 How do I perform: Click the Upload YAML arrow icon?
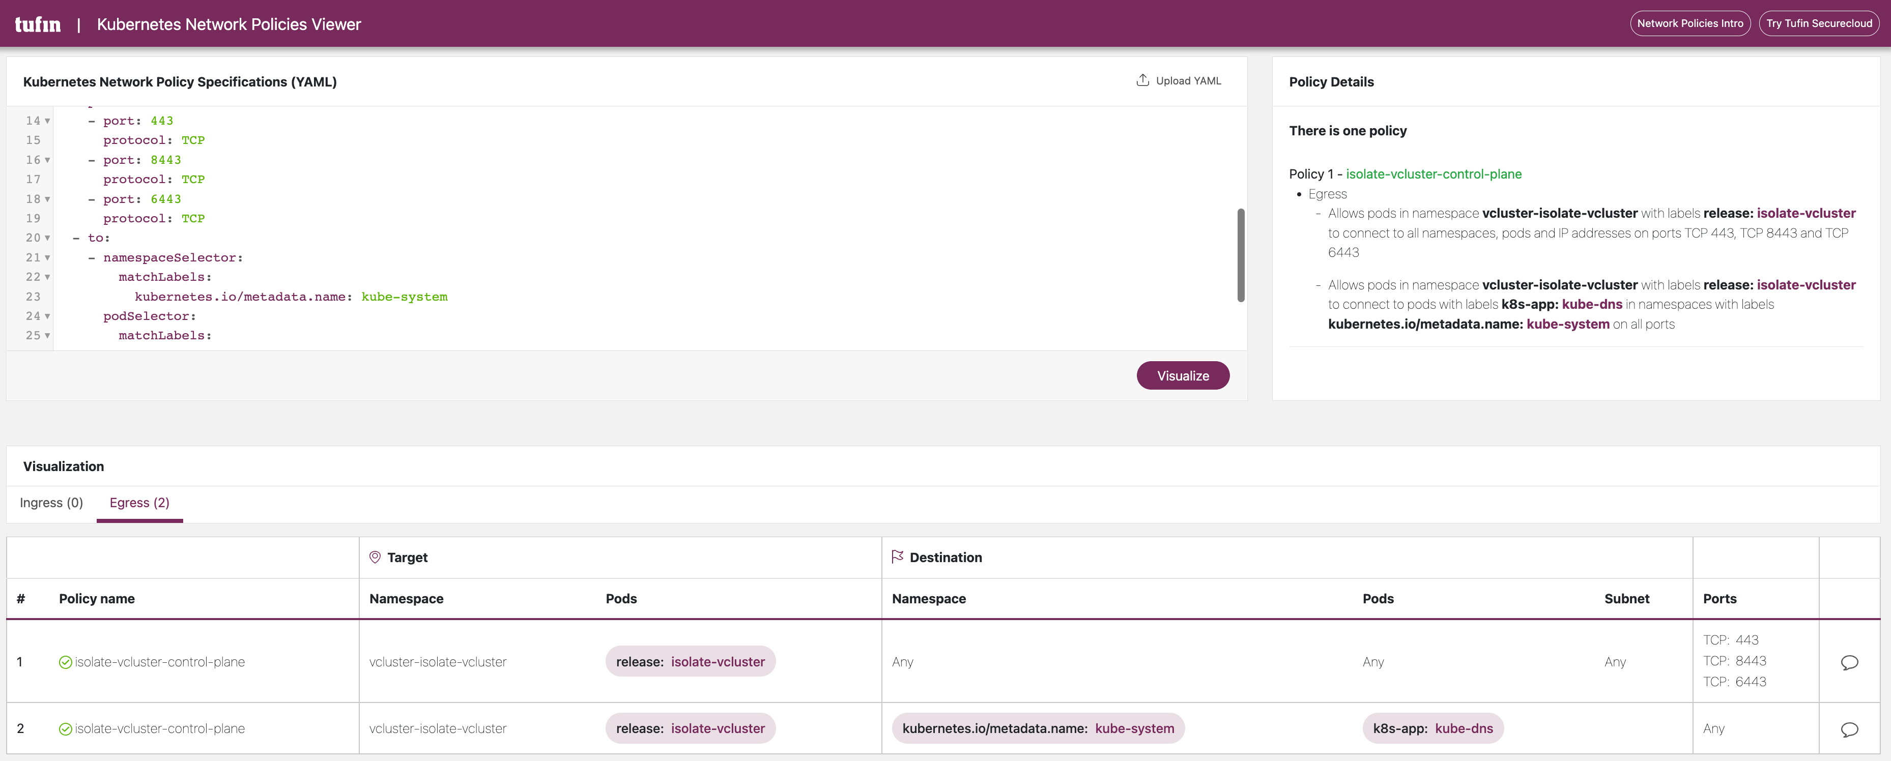point(1142,80)
